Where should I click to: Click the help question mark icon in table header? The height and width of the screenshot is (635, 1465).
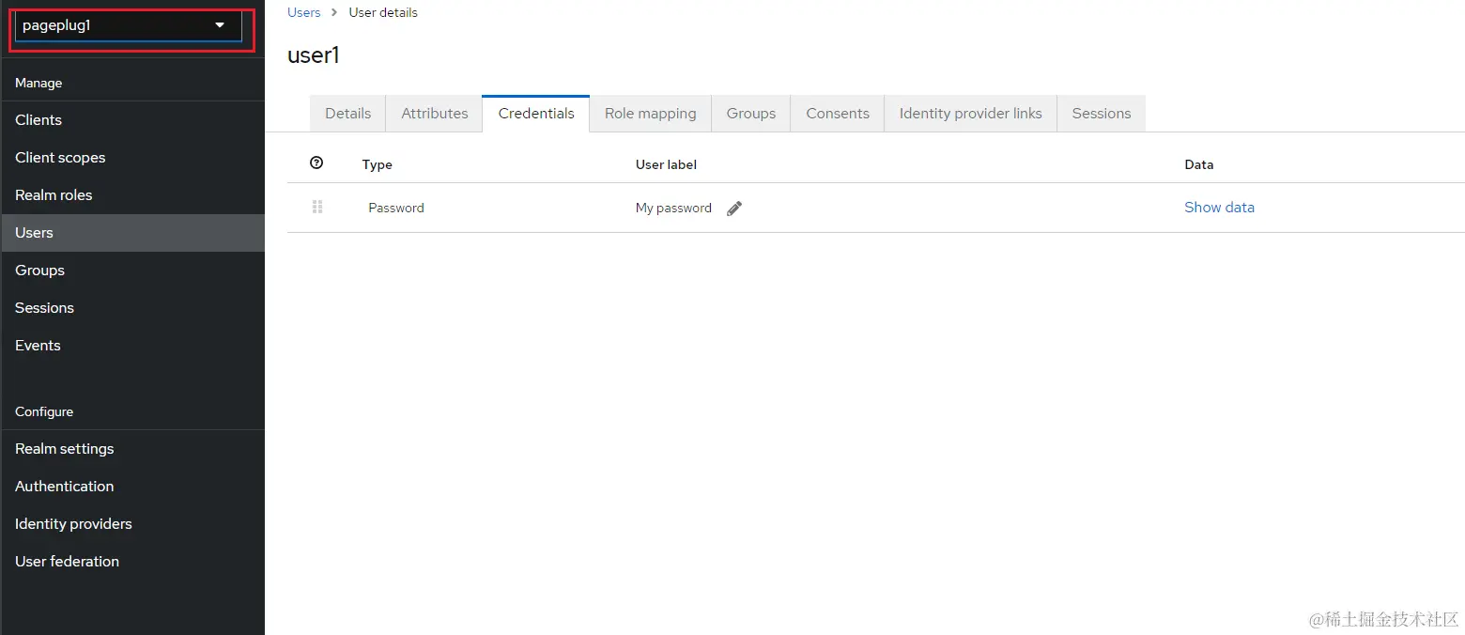[316, 163]
